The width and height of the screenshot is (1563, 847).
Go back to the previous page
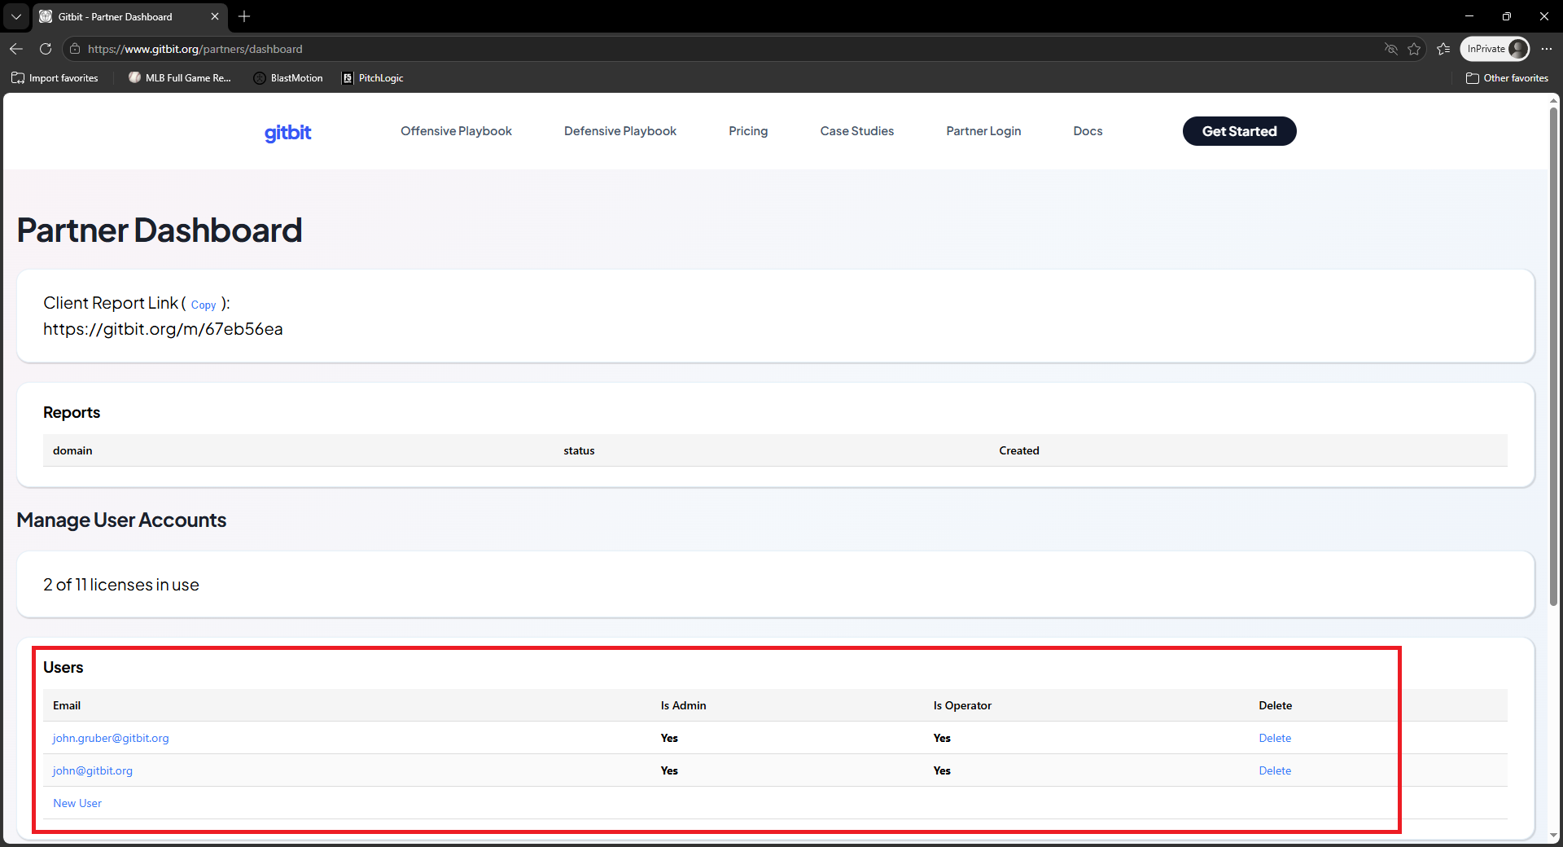pos(16,49)
